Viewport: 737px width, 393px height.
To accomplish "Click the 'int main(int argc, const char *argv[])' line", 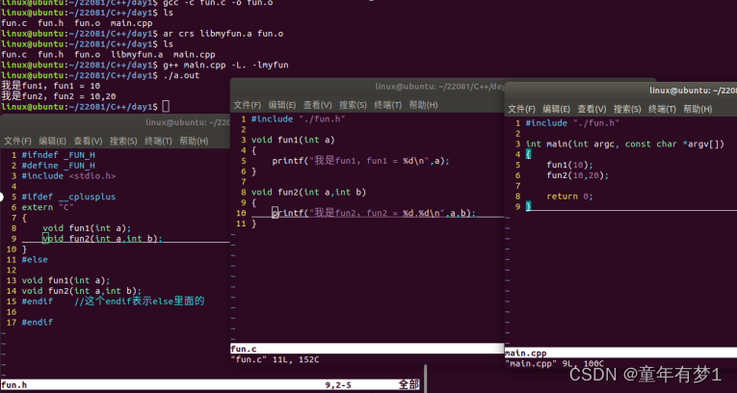I will 625,144.
